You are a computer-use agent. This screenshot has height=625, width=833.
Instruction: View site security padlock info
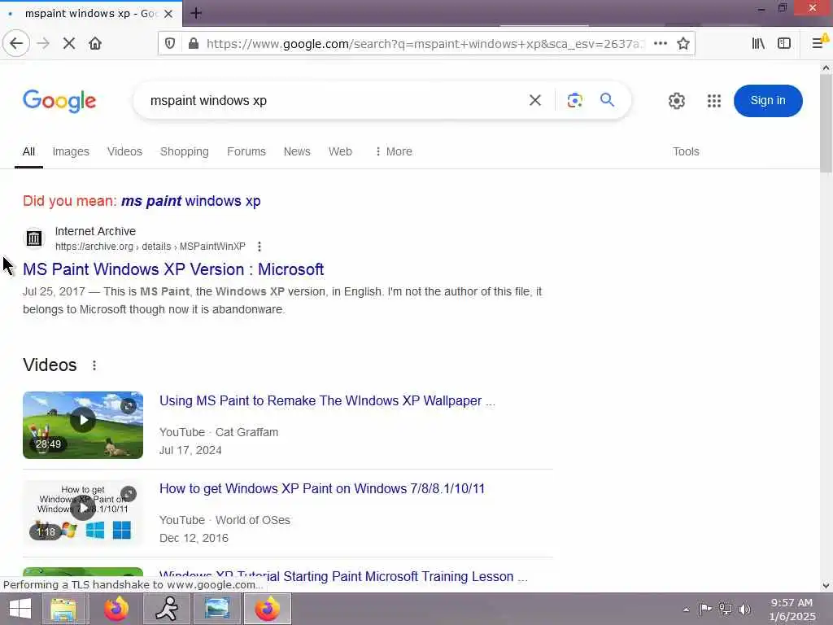[x=194, y=44]
